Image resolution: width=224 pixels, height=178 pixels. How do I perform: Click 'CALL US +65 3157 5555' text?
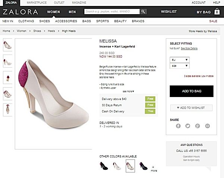tap(191, 151)
